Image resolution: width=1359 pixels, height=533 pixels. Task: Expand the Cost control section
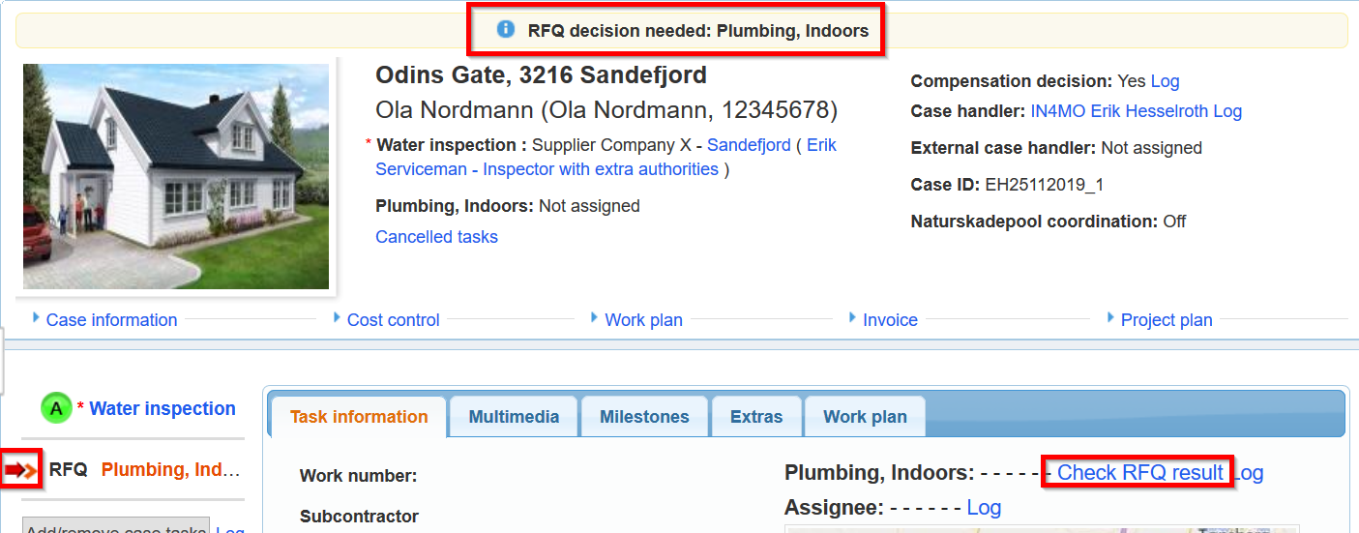tap(393, 320)
